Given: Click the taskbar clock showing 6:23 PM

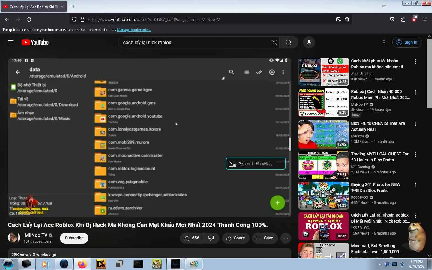Looking at the screenshot, I should [x=417, y=264].
